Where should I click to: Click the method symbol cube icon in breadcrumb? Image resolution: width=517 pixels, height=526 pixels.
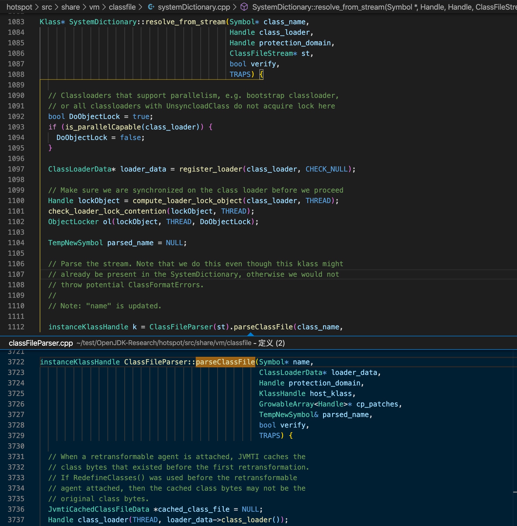pos(244,7)
